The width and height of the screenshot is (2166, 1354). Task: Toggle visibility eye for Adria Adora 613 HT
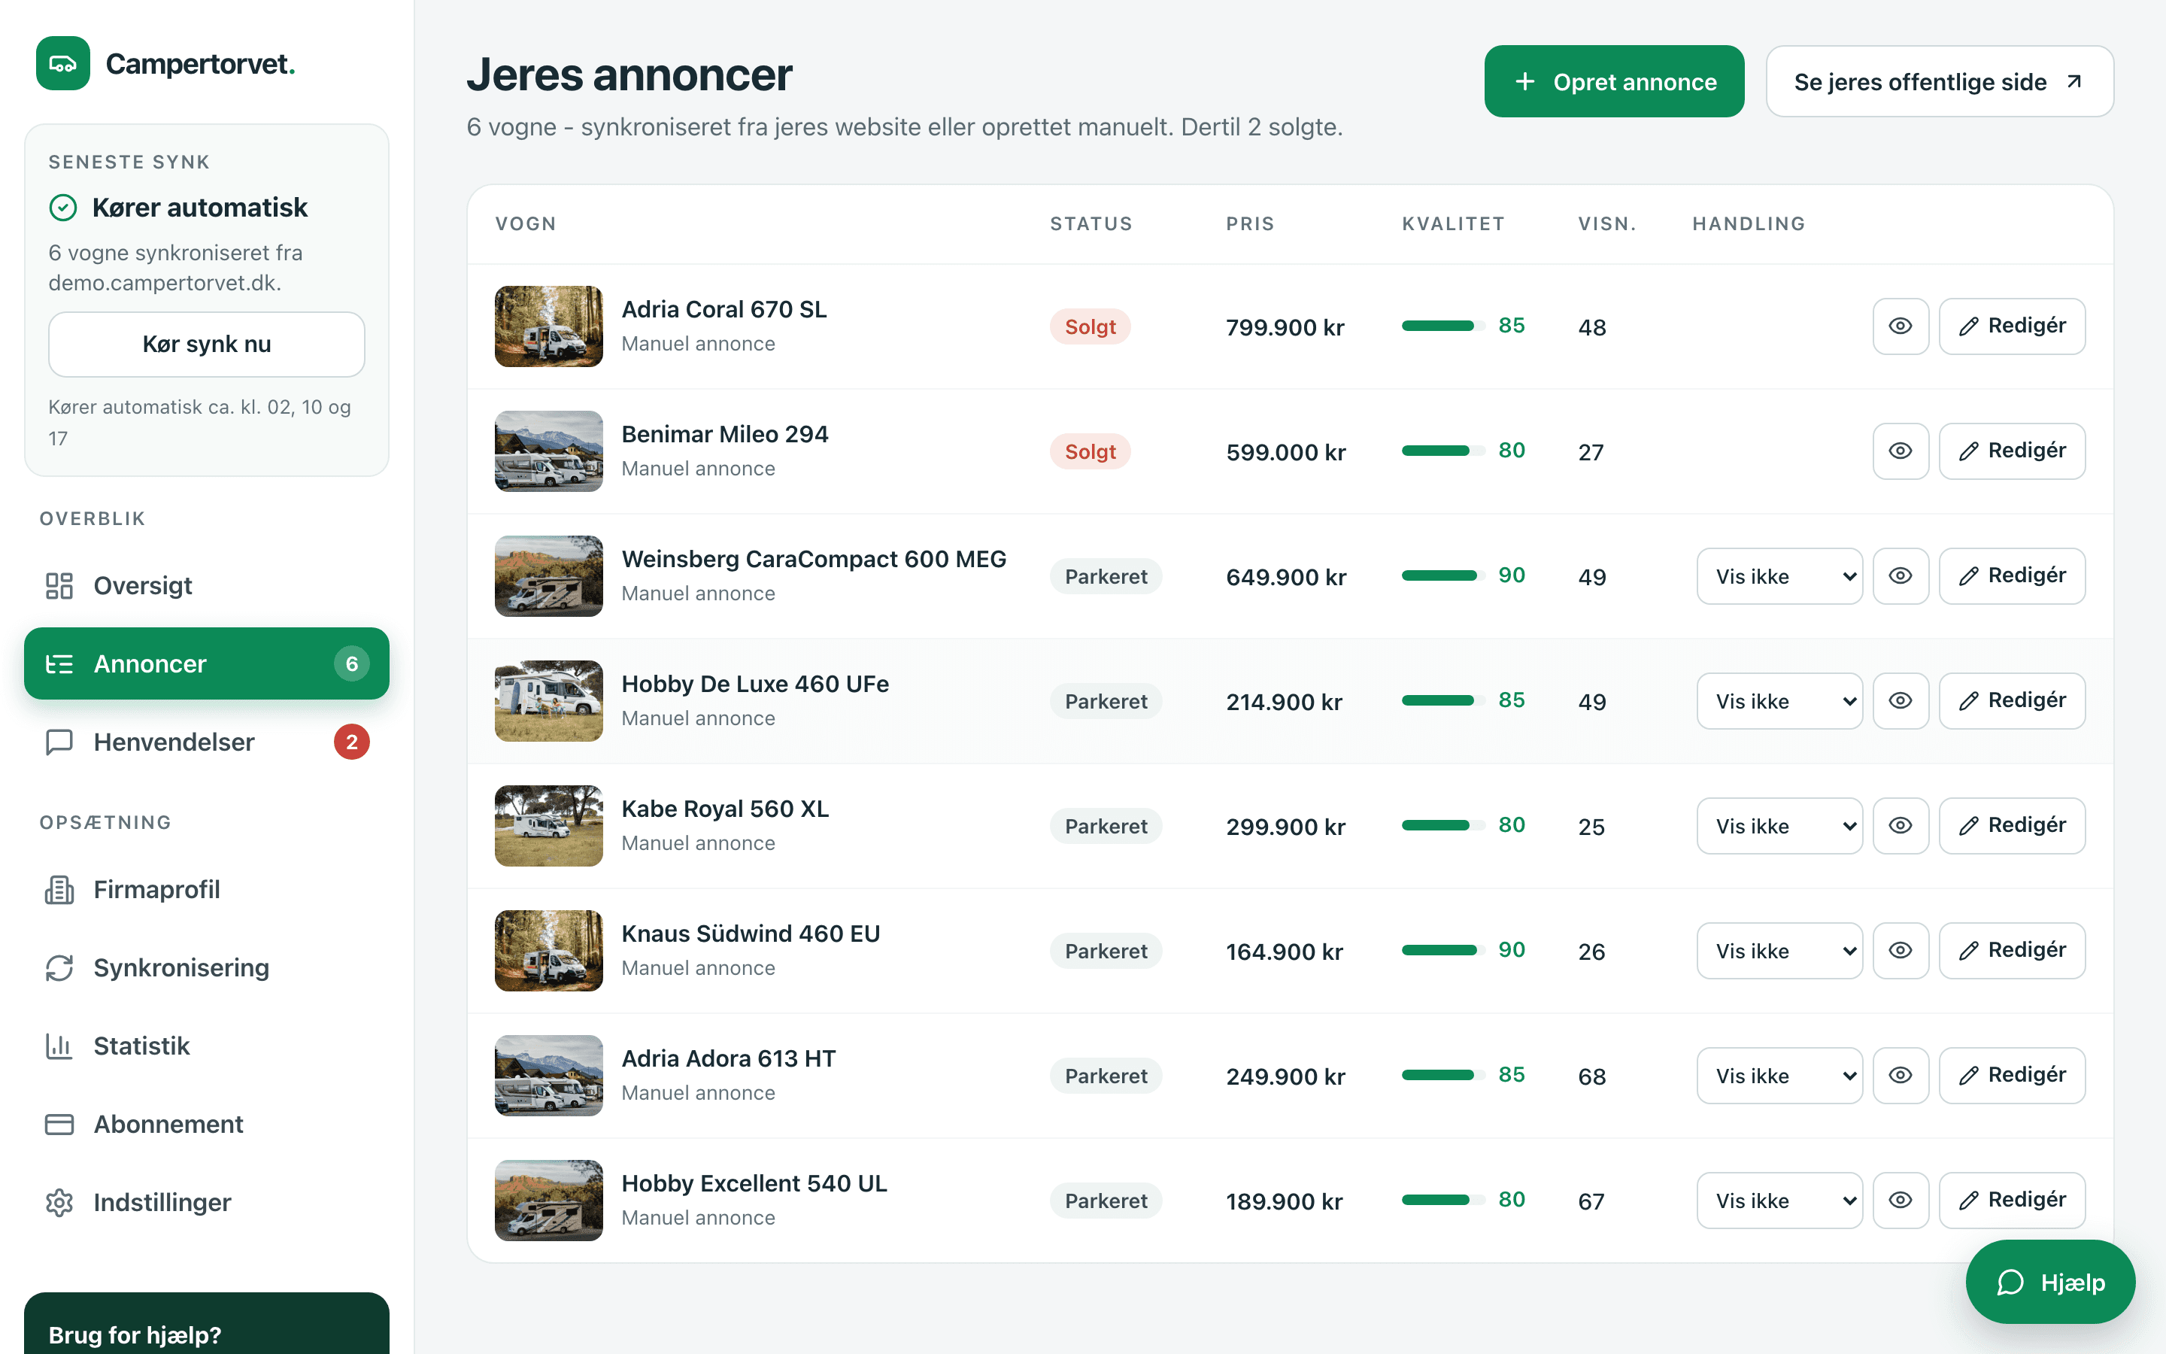pyautogui.click(x=1901, y=1076)
